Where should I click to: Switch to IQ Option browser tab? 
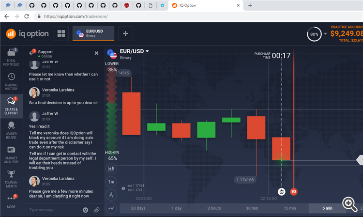coord(206,5)
